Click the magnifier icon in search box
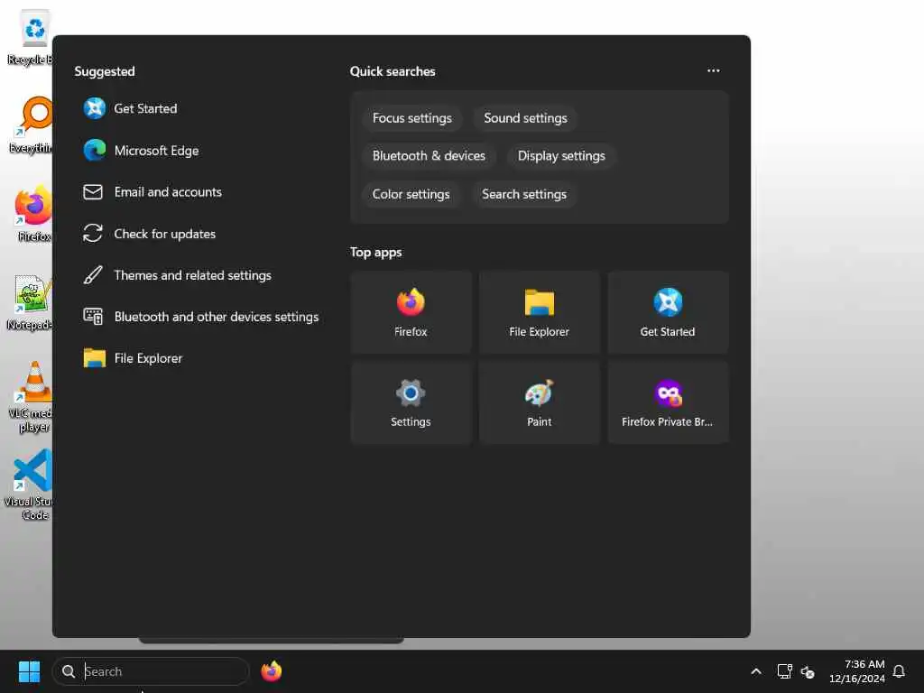Screen dimensions: 924x693 click(x=69, y=671)
